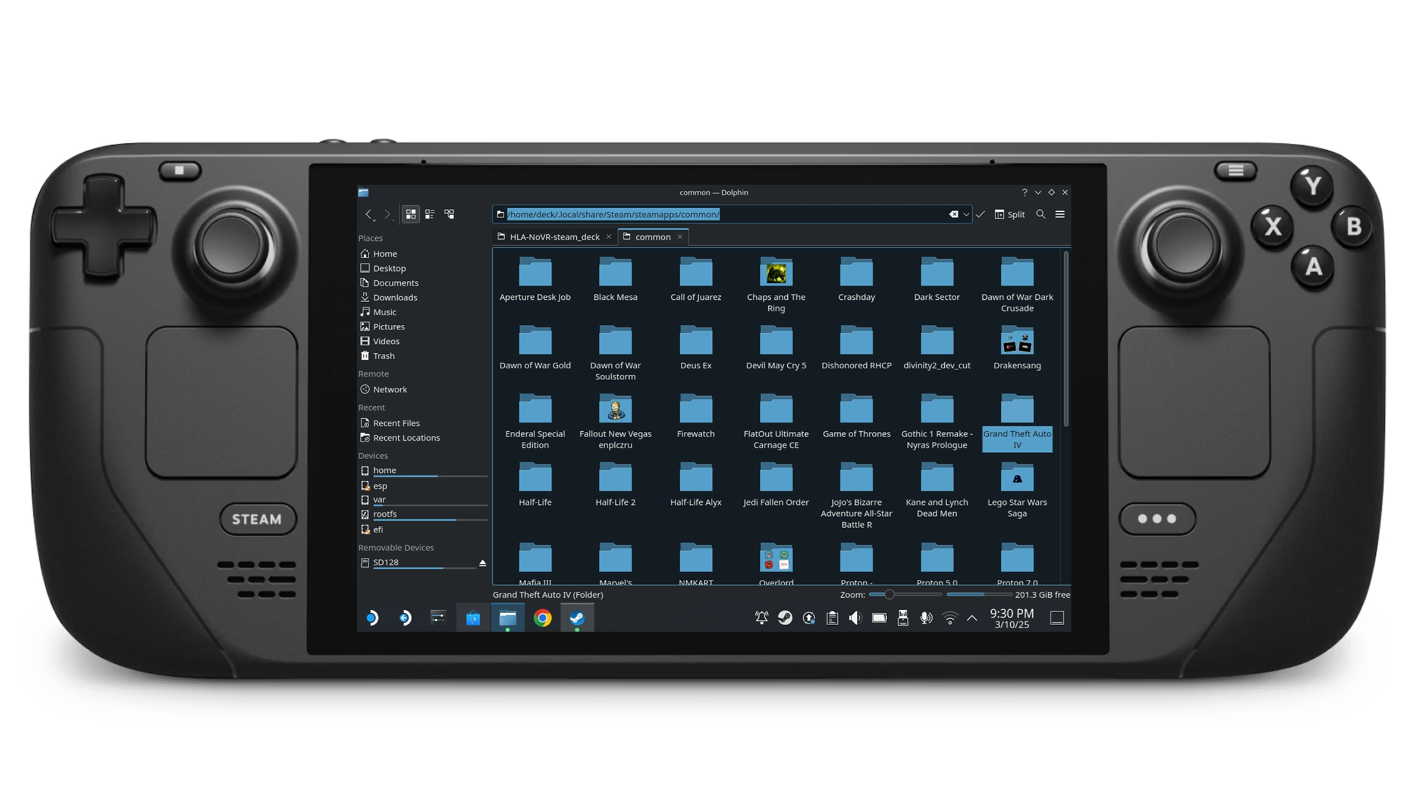This screenshot has width=1427, height=803.
Task: Select the Fallout New Vegas enplczru folder
Action: [615, 422]
